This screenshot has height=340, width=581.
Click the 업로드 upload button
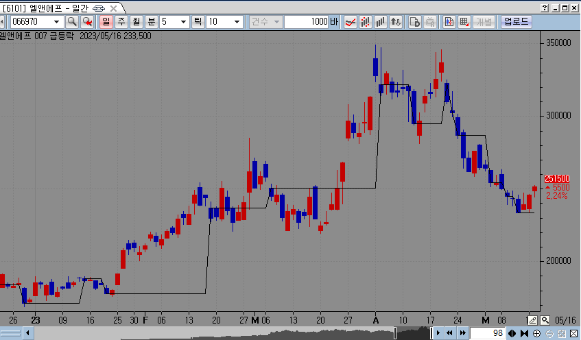516,22
